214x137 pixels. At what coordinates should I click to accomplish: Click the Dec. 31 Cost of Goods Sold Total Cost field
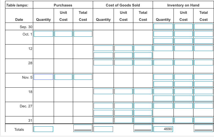click(143, 120)
